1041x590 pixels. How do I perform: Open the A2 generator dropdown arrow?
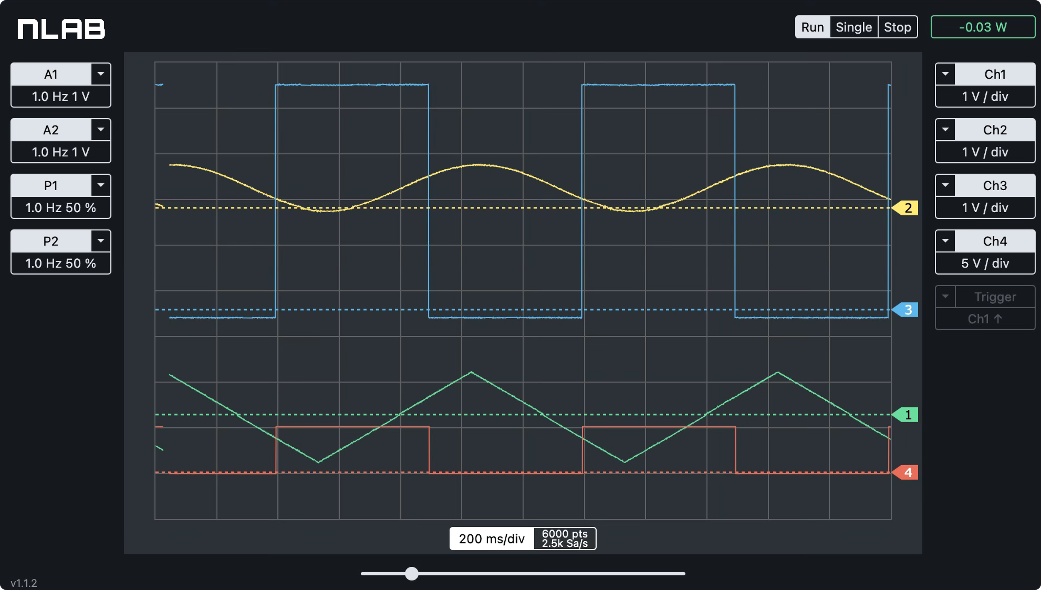coord(101,130)
